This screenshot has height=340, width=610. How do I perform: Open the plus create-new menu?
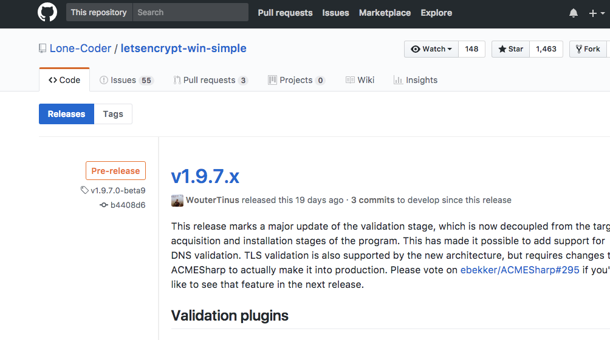tap(597, 13)
